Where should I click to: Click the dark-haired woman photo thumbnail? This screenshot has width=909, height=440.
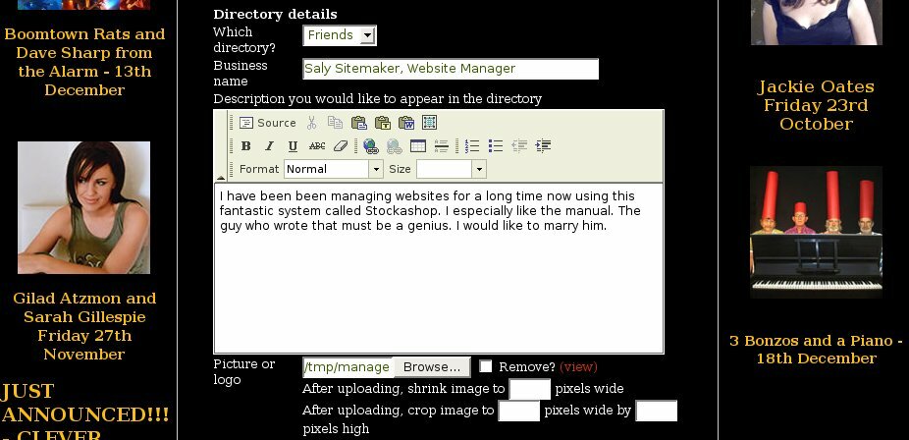click(x=84, y=207)
